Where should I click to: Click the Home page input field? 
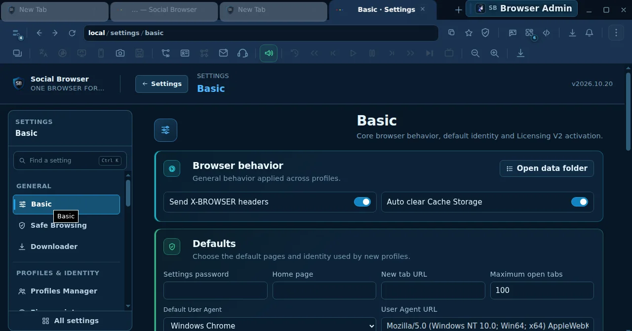click(324, 290)
